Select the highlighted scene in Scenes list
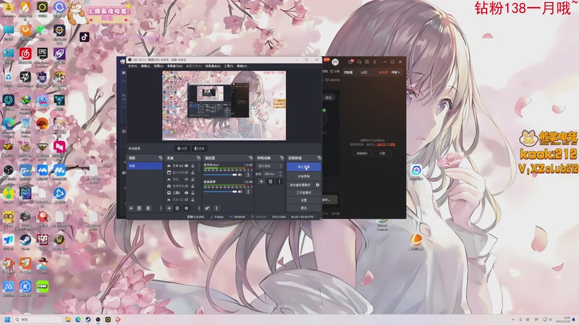579x325 pixels. pyautogui.click(x=145, y=166)
